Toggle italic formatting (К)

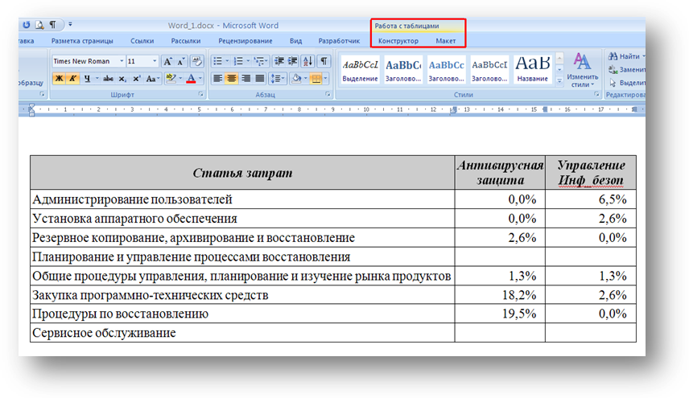point(72,79)
